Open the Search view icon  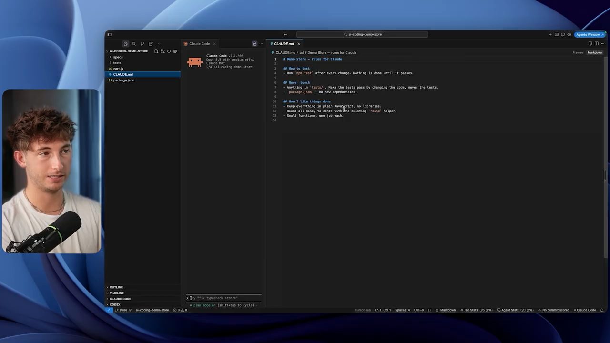click(134, 44)
